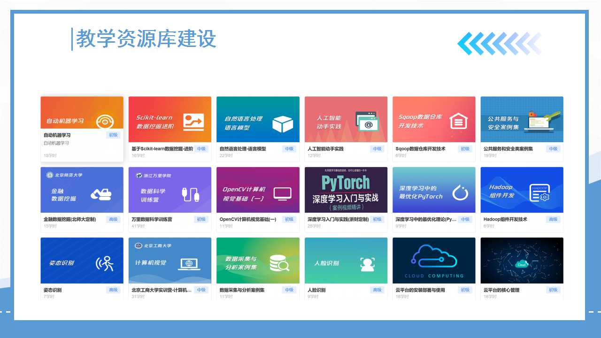Screen dimensions: 601x338
Task: Click the Hadoop settings icon on 组件开发 card
Action: point(539,193)
